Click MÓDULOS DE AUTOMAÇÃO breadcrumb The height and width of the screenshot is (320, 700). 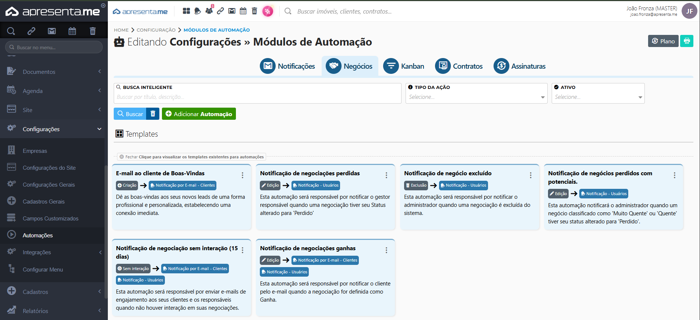217,30
